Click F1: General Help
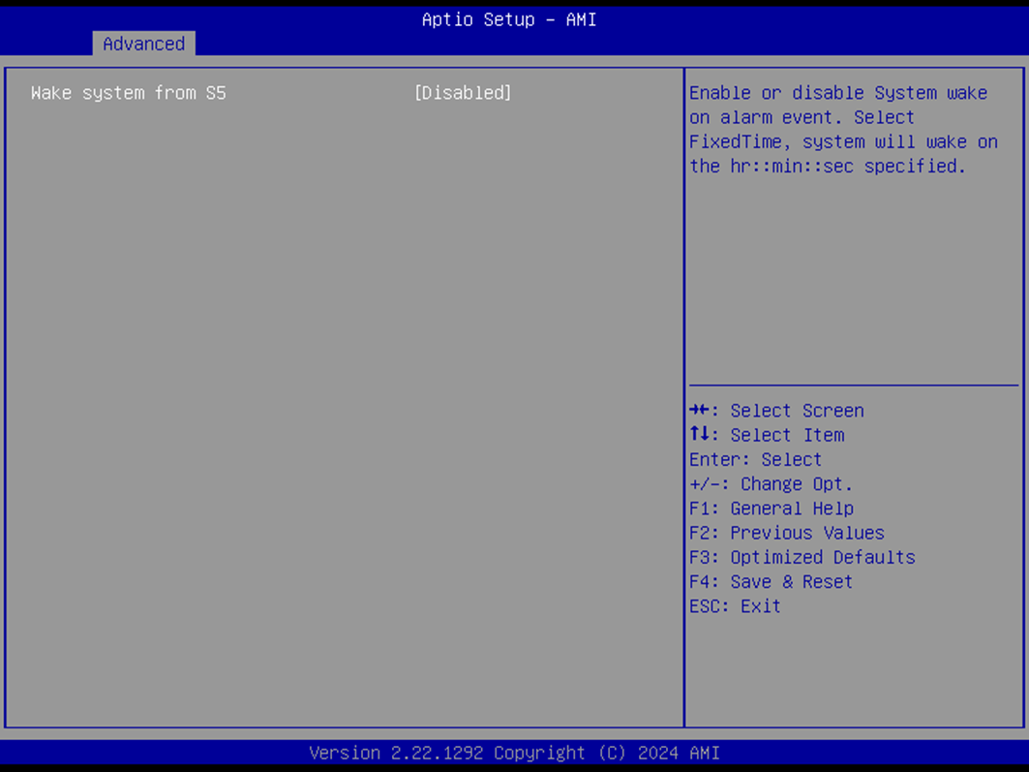The width and height of the screenshot is (1029, 772). coord(771,509)
